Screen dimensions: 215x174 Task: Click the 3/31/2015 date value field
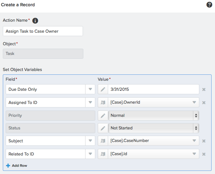tap(153, 89)
